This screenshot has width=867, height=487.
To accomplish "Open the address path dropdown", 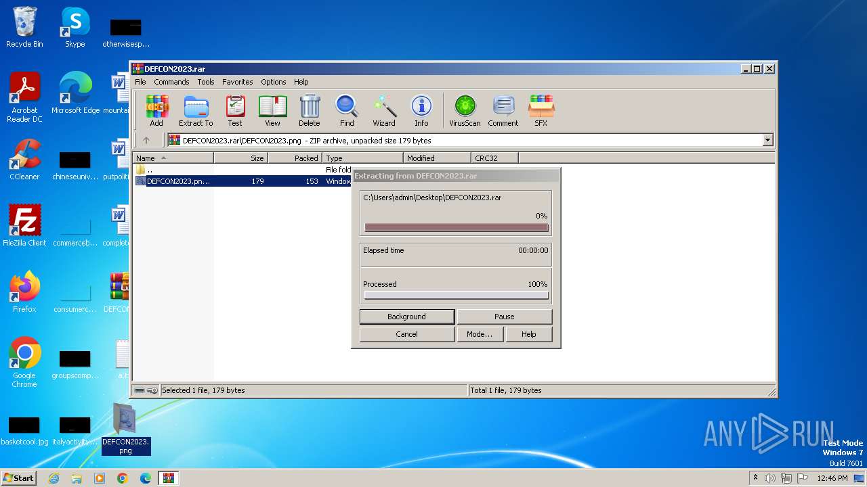I will (767, 141).
